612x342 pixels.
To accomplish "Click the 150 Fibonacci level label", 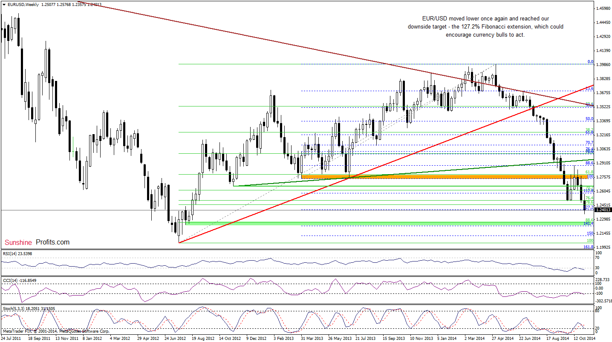I will (591, 233).
